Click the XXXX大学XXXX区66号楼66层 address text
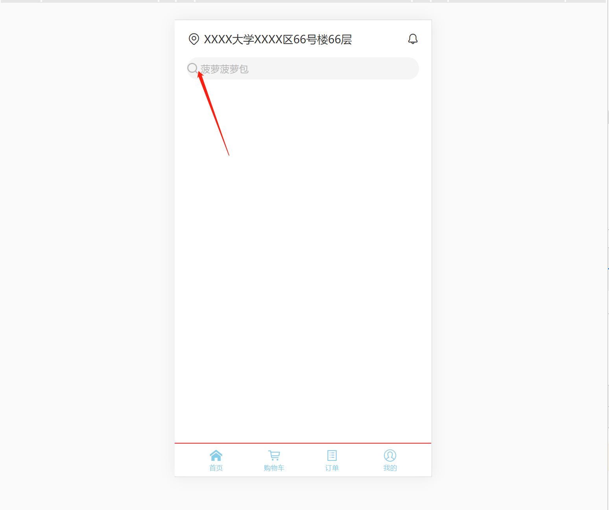This screenshot has height=510, width=609. click(278, 39)
